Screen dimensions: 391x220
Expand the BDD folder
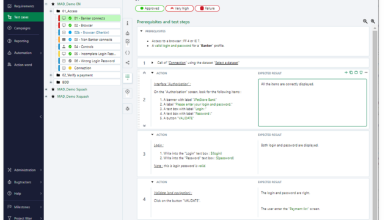click(x=51, y=82)
